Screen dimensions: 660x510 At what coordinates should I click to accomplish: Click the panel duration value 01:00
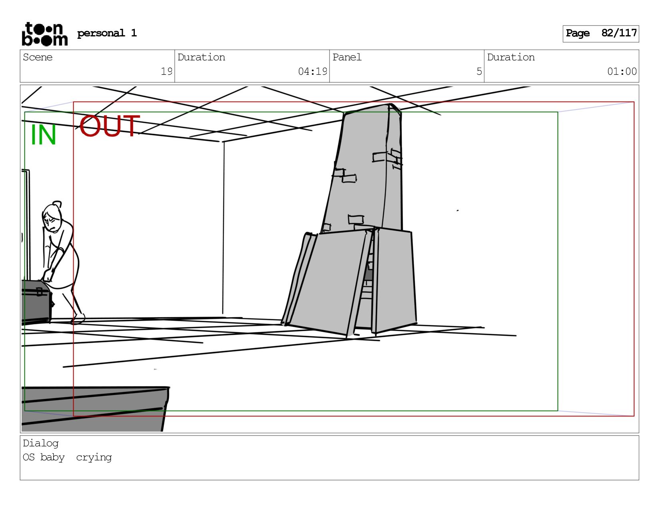coord(622,72)
